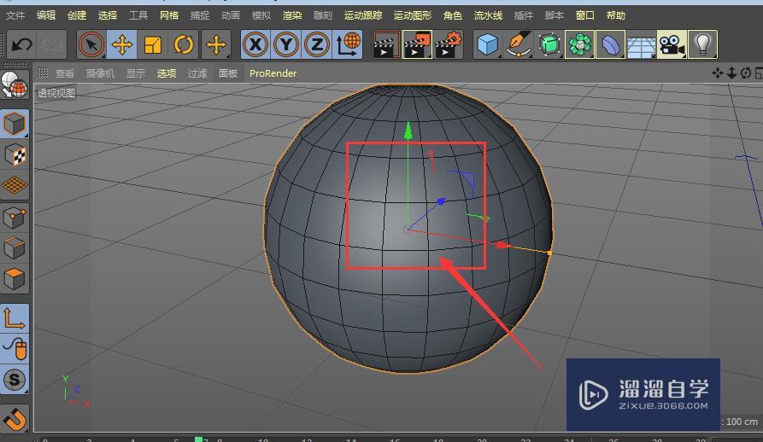
Task: Select the Live Selection tool
Action: click(91, 44)
